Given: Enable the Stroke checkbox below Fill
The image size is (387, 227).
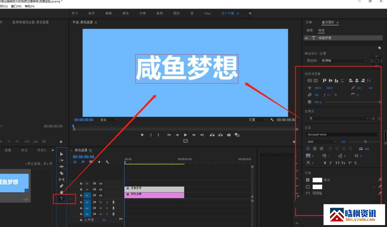Looking at the screenshot, I should [308, 187].
